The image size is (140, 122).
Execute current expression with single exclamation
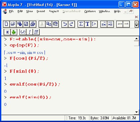point(29,32)
